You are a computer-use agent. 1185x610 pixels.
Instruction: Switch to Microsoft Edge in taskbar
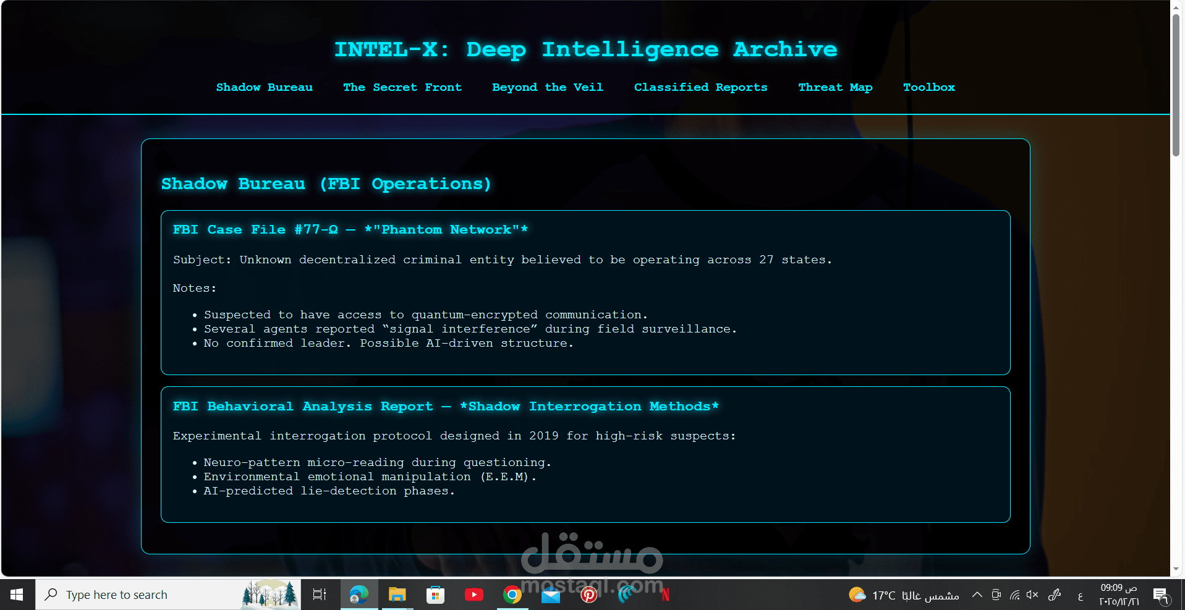(359, 595)
